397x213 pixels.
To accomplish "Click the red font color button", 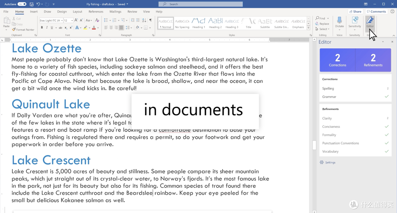I will pos(94,28).
